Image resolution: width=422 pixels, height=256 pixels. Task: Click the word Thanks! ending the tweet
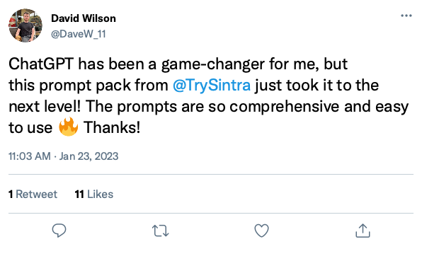(112, 127)
